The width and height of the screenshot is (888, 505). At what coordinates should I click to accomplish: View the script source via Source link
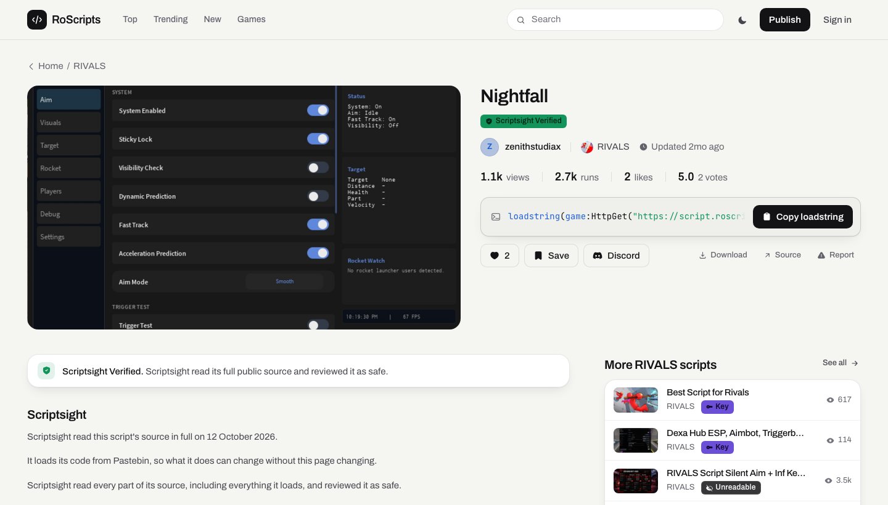[783, 255]
